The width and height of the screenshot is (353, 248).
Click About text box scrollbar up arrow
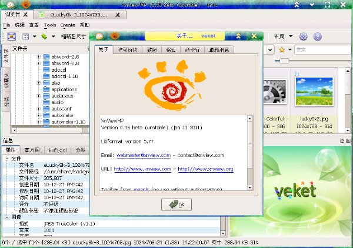[x=249, y=119]
